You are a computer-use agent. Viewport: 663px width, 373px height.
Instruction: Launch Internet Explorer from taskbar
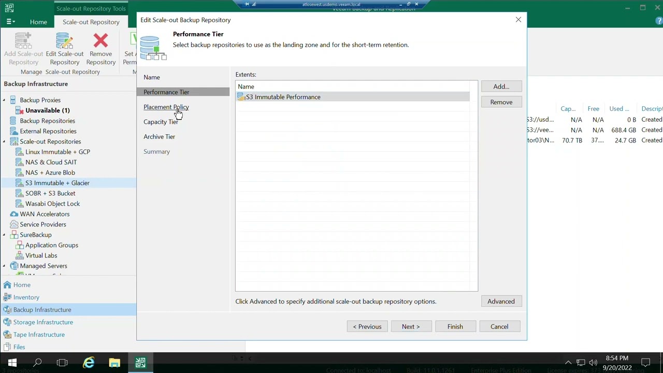pyautogui.click(x=89, y=363)
